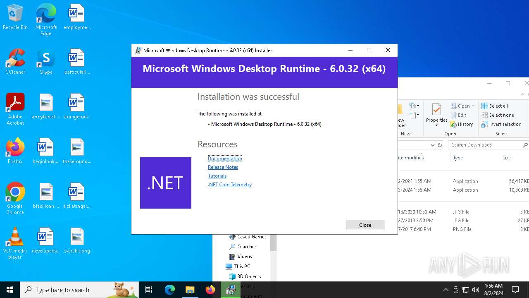Select Saved Games in navigation pane
The height and width of the screenshot is (298, 529).
pos(248,237)
